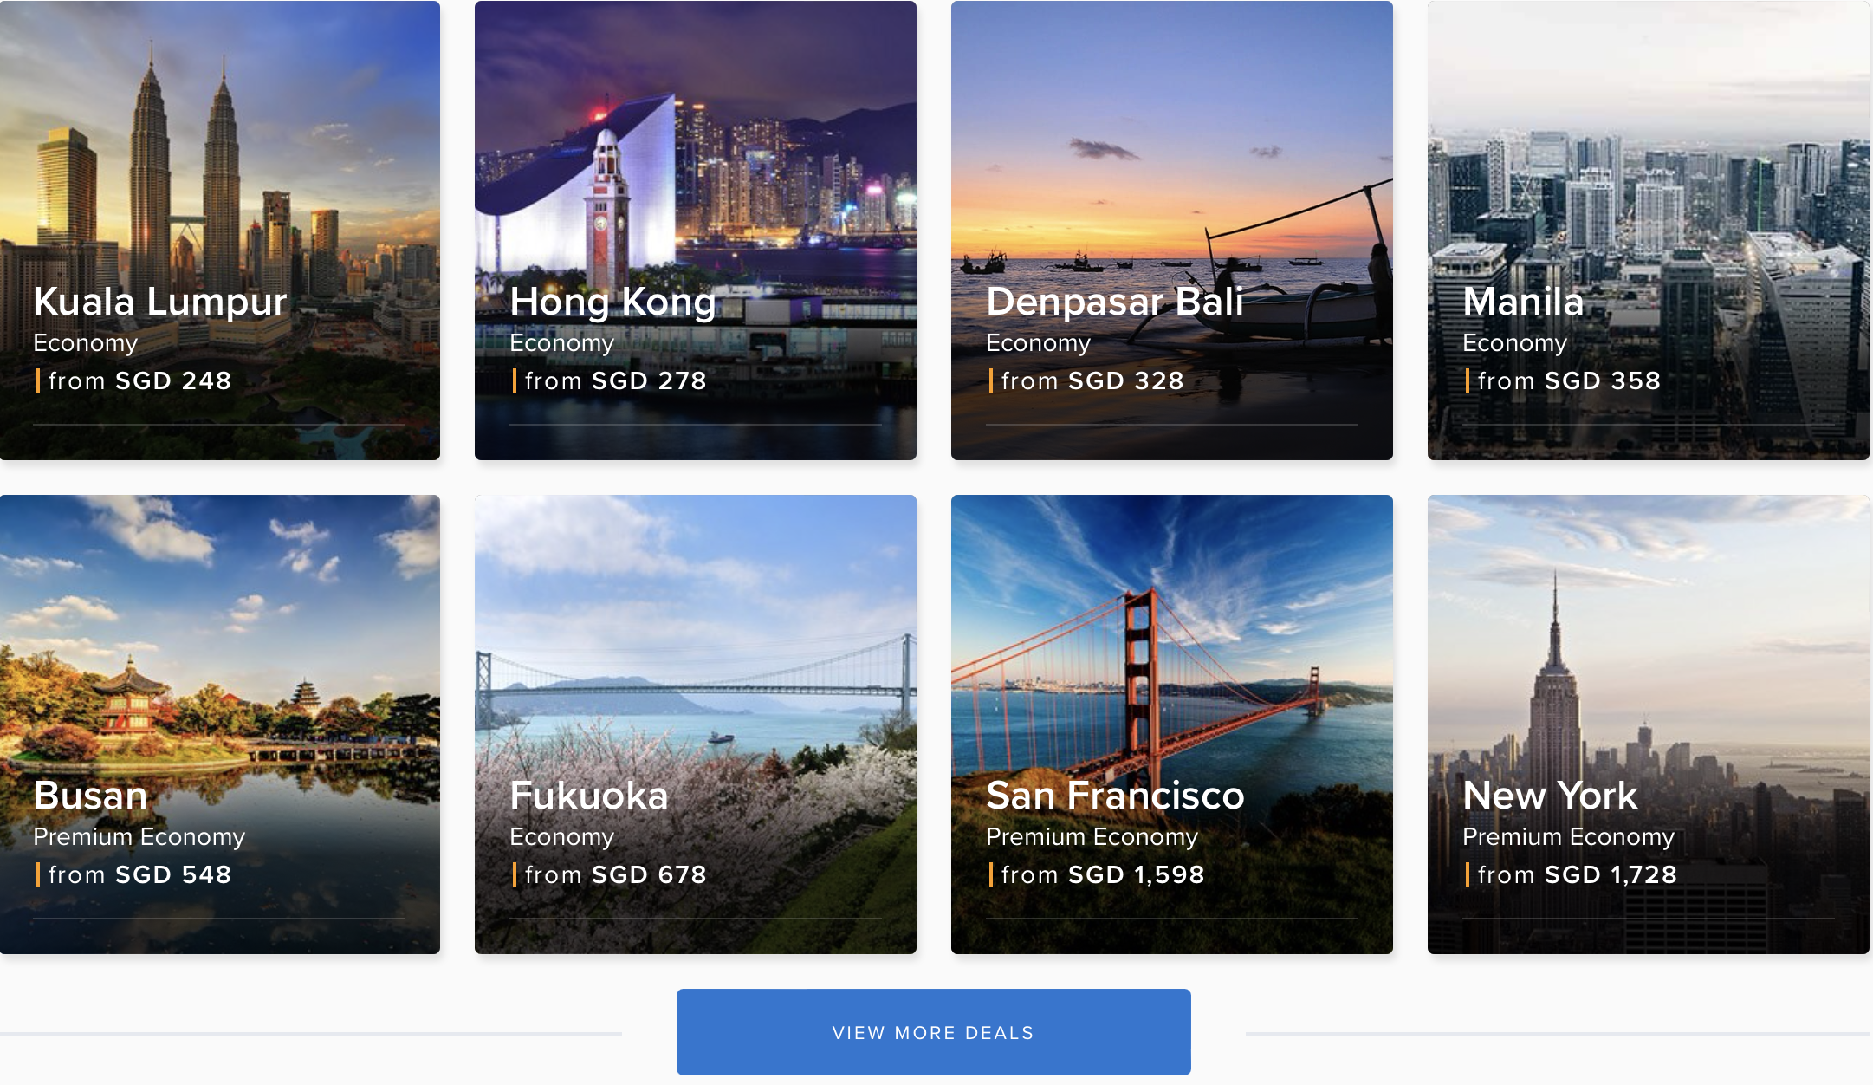Open the Hong Kong deal card

pyautogui.click(x=696, y=231)
